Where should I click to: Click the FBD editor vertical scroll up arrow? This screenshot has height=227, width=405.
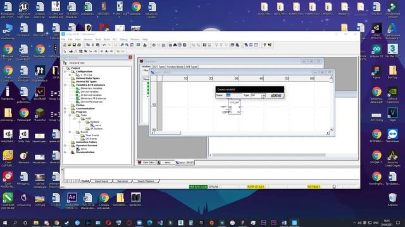[331, 77]
